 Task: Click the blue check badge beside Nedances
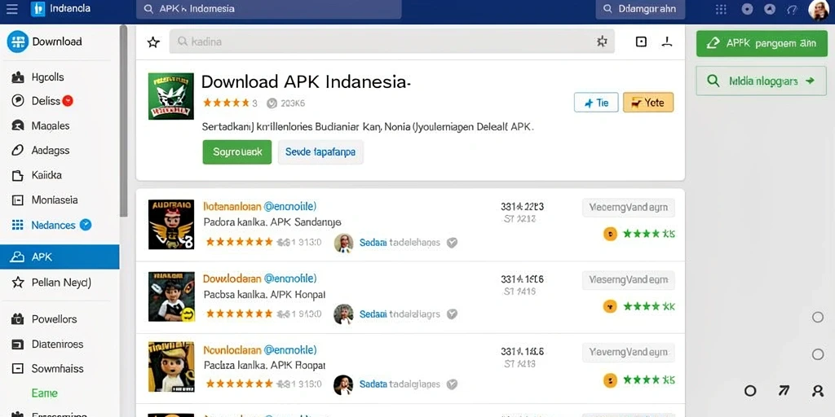point(85,225)
